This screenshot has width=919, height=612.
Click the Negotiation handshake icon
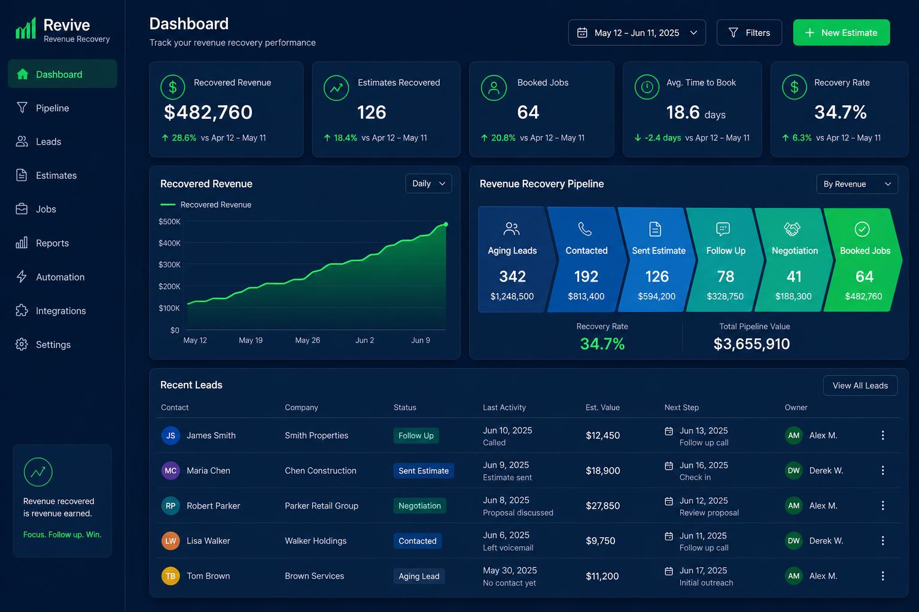coord(792,229)
